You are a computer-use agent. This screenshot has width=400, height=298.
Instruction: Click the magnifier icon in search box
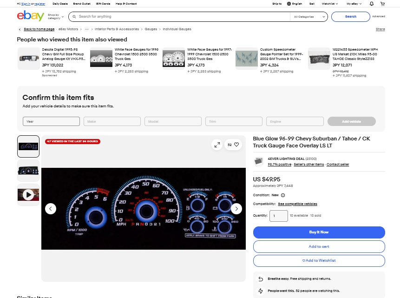click(74, 17)
